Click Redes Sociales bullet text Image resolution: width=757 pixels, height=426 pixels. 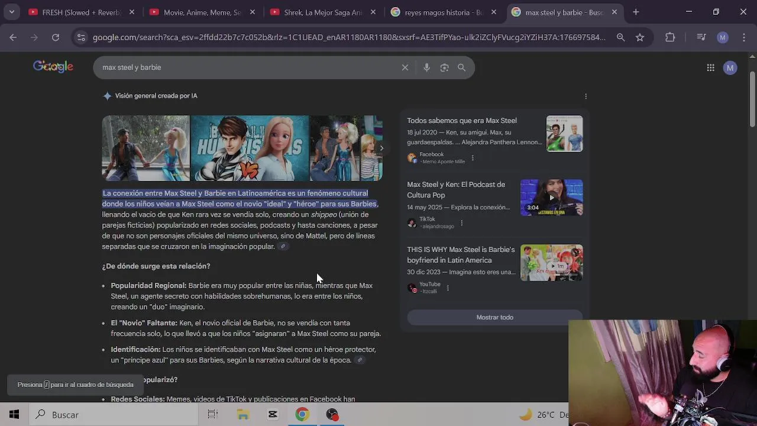pos(233,399)
